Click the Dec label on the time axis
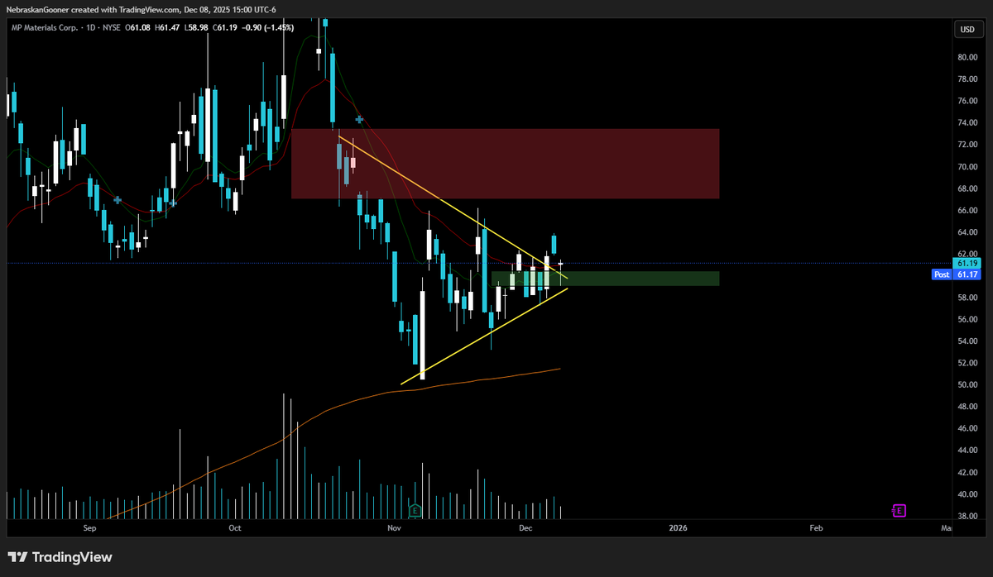Image resolution: width=993 pixels, height=577 pixels. (525, 527)
